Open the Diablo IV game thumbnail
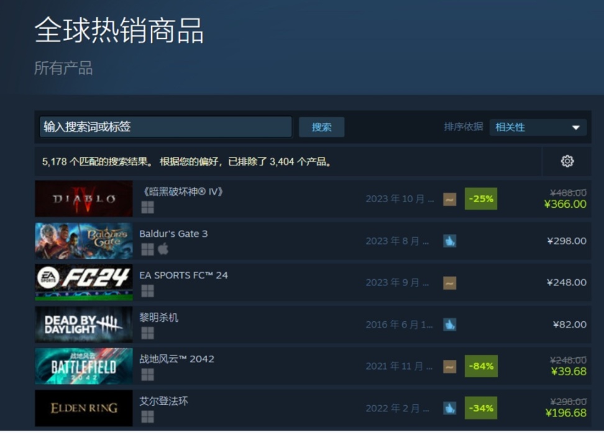This screenshot has width=604, height=433. [x=84, y=199]
